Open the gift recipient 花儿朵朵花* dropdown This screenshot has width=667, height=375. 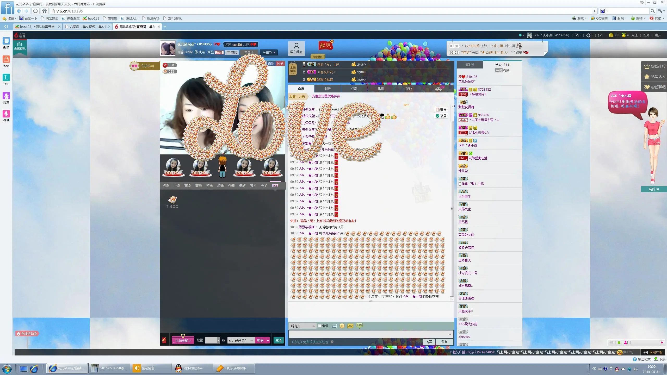click(x=241, y=340)
